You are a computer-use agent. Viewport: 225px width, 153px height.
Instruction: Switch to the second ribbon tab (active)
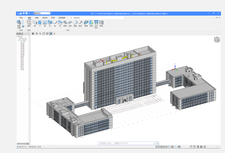(x=30, y=18)
